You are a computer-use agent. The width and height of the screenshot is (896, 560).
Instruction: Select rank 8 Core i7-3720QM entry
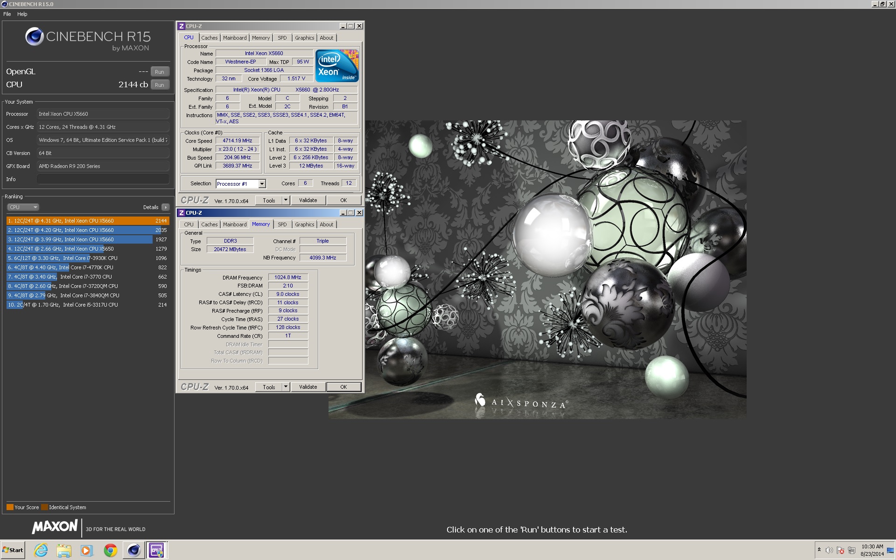(88, 286)
